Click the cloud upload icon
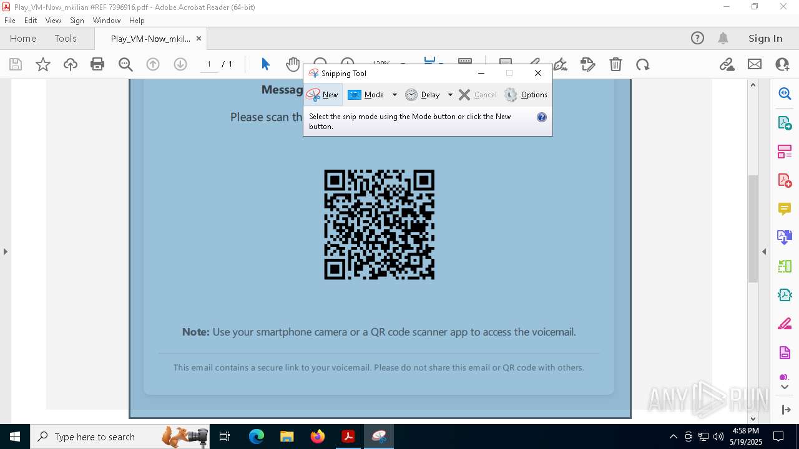This screenshot has width=799, height=449. point(71,64)
